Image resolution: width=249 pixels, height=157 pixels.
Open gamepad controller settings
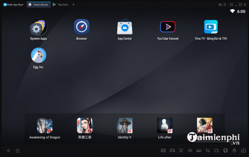click(172, 151)
